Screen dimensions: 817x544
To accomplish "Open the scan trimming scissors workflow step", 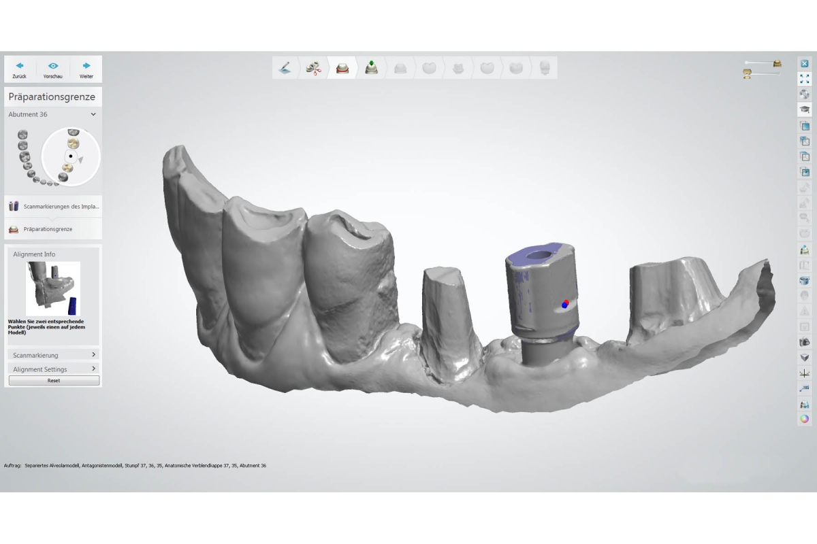I will point(314,68).
